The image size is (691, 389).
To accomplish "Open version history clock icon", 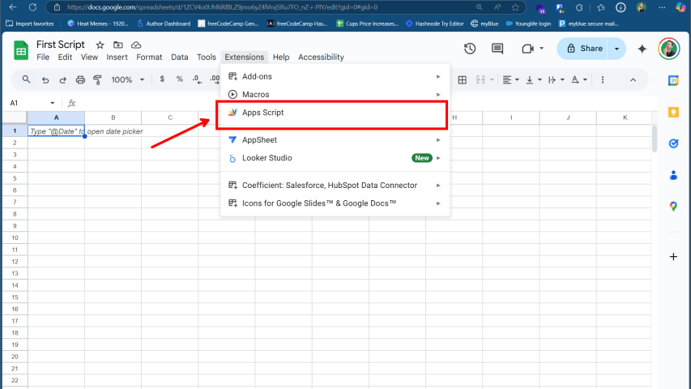I will pos(470,49).
